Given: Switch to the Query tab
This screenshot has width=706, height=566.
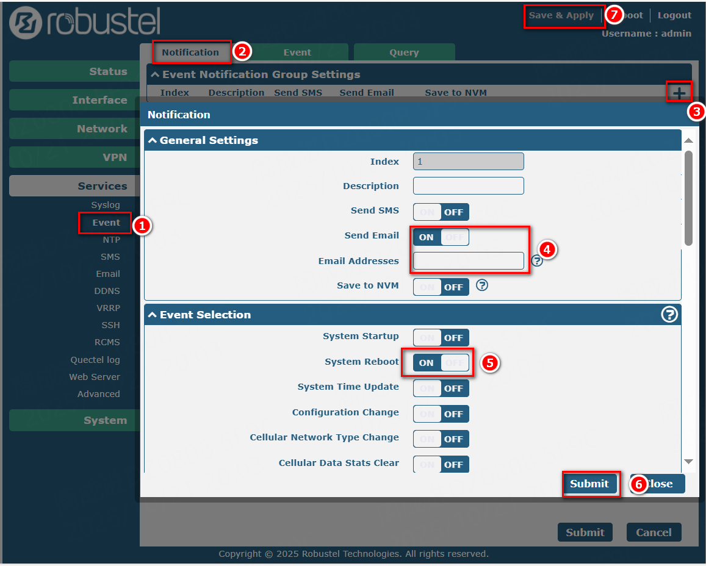Looking at the screenshot, I should pos(404,52).
